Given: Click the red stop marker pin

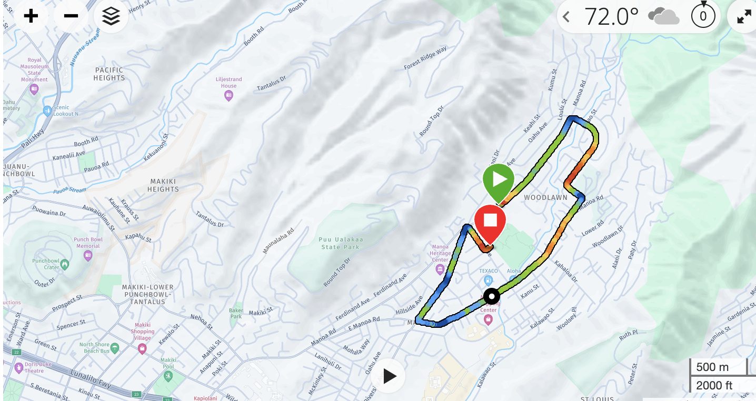Looking at the screenshot, I should click(x=490, y=224).
